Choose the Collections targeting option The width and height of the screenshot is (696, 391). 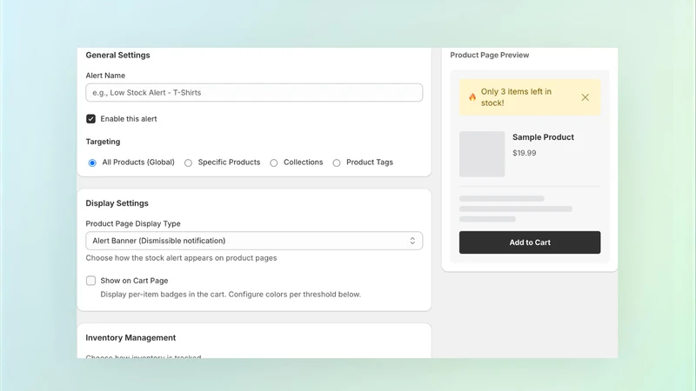click(x=274, y=162)
